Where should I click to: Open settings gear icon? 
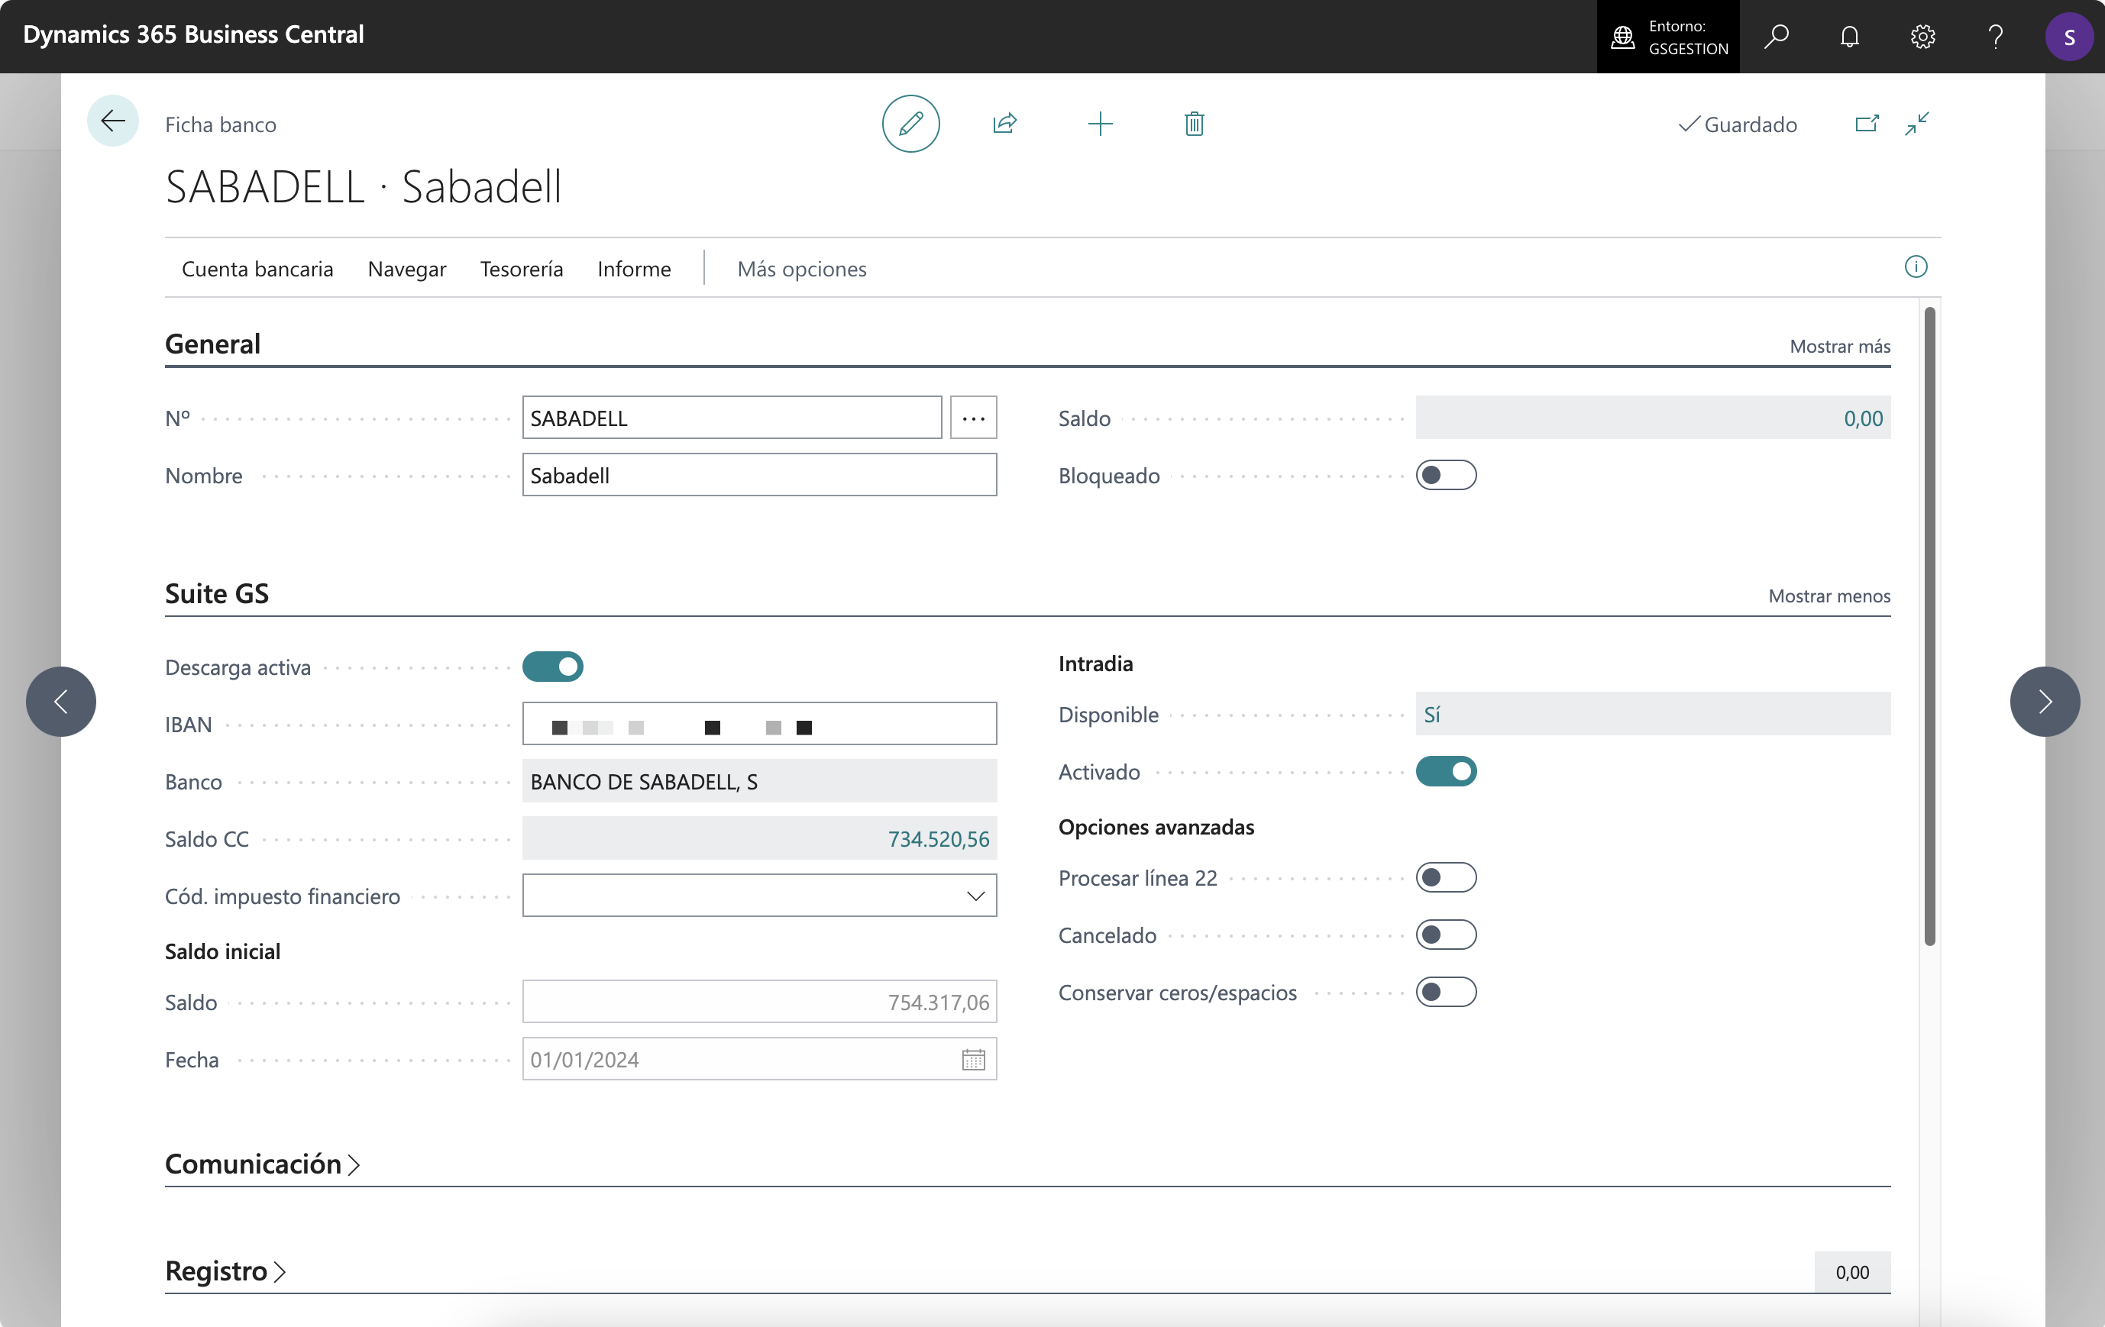coord(1922,36)
